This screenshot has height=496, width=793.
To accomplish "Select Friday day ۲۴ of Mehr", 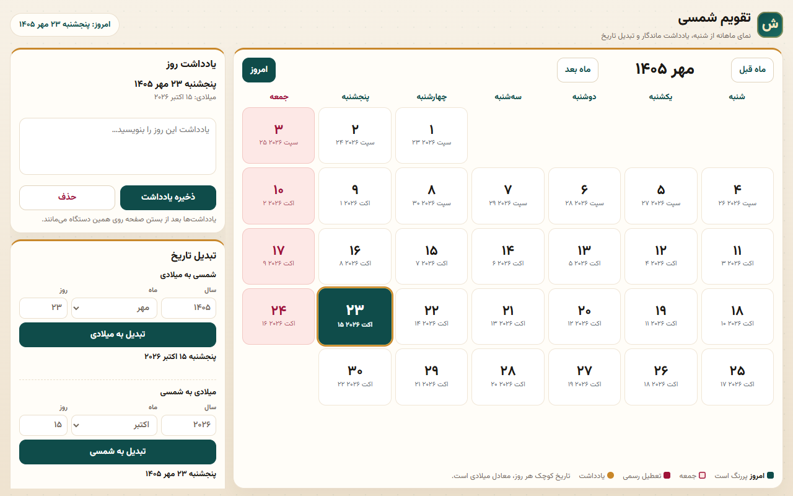I will click(x=278, y=316).
